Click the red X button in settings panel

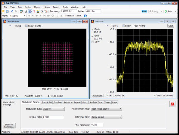(x=172, y=104)
